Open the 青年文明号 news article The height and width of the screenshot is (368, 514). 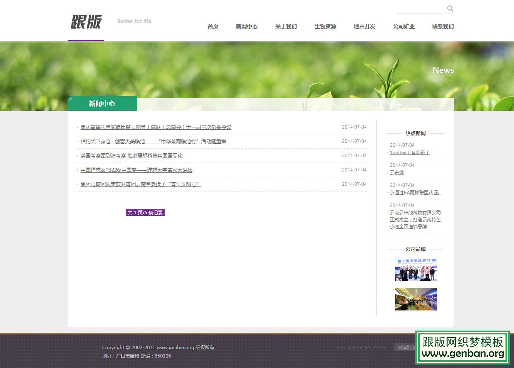[x=141, y=184]
